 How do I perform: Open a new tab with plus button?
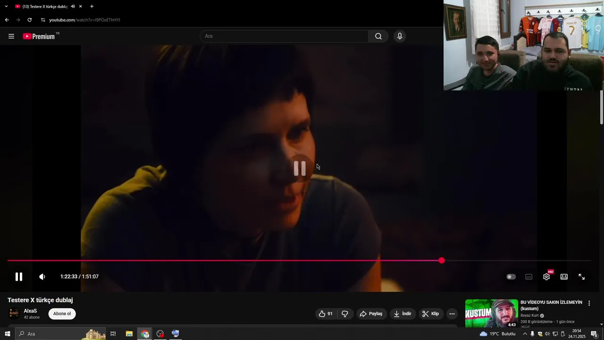[92, 7]
